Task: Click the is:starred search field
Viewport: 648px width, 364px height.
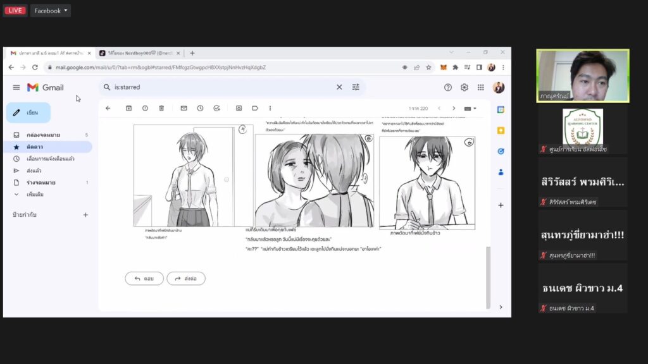Action: 221,87
